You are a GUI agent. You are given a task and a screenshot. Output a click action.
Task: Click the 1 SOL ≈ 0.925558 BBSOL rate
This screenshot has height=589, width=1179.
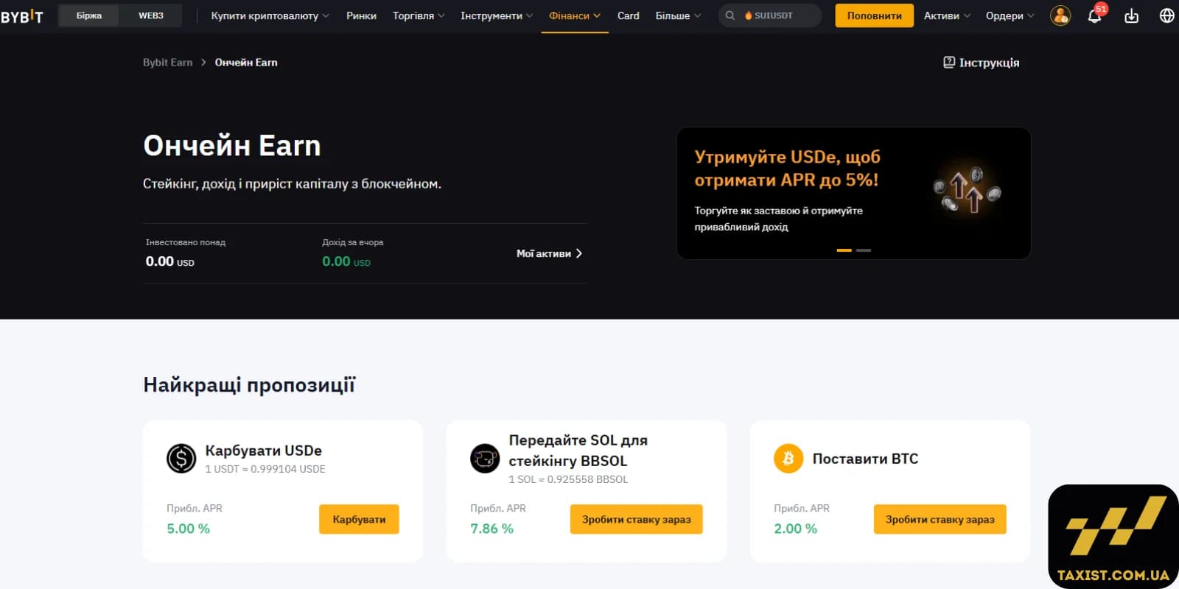(568, 479)
